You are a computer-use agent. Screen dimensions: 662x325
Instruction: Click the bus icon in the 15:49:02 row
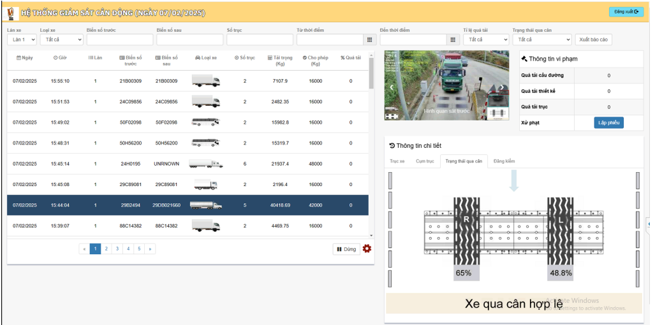205,122
